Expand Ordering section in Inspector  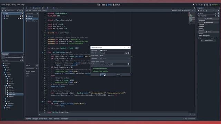(201, 26)
